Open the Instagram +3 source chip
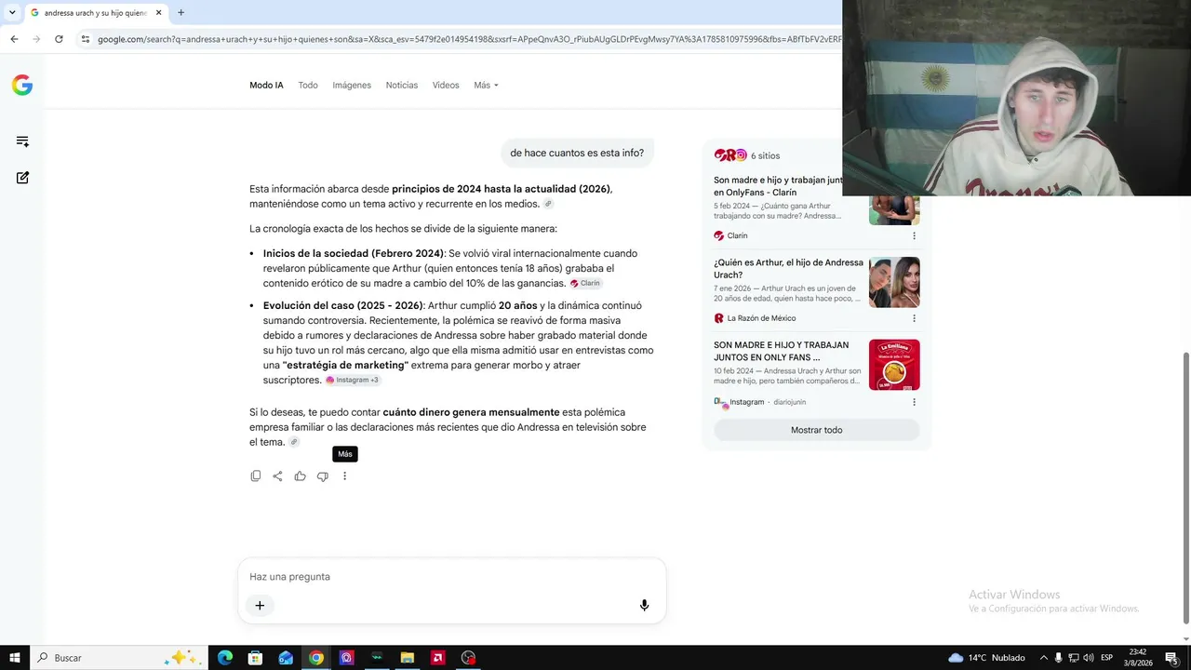This screenshot has height=670, width=1191. [353, 380]
